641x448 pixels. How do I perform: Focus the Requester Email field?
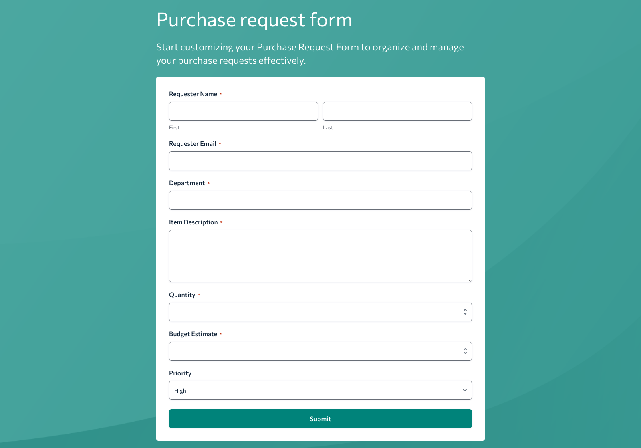[x=320, y=161]
